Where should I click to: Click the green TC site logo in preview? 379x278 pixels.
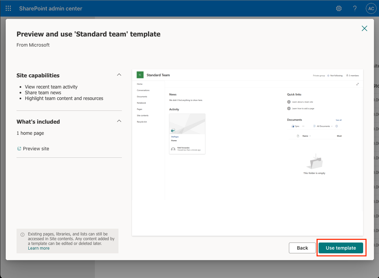tap(140, 75)
